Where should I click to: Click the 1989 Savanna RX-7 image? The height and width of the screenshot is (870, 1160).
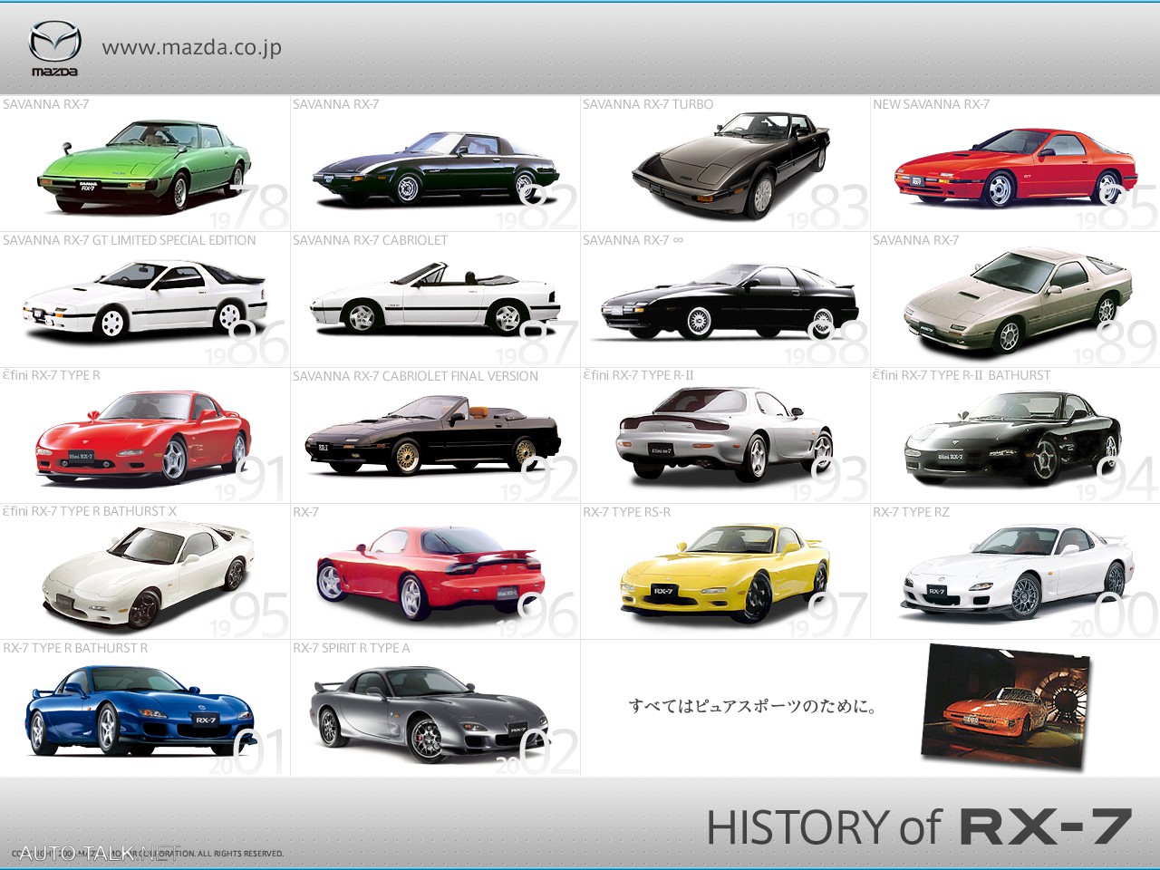(x=1015, y=299)
